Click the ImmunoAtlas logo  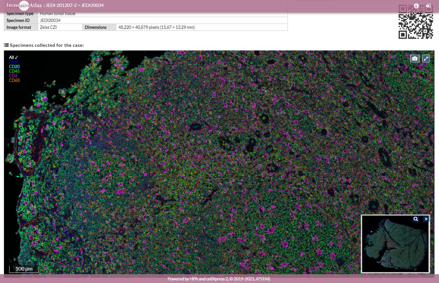click(24, 5)
